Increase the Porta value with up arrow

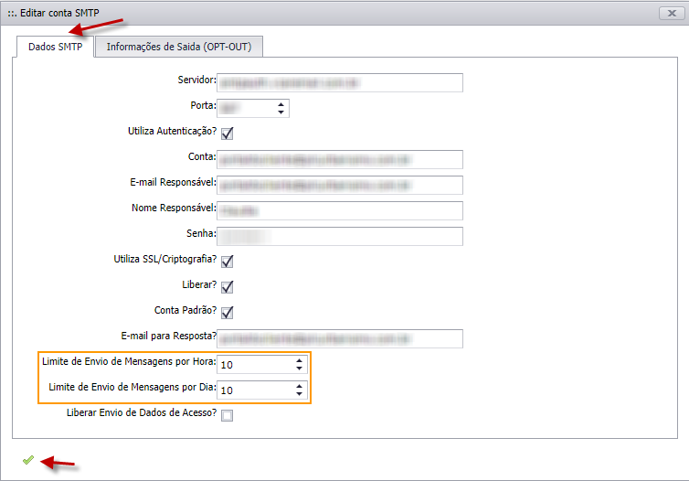pos(281,103)
